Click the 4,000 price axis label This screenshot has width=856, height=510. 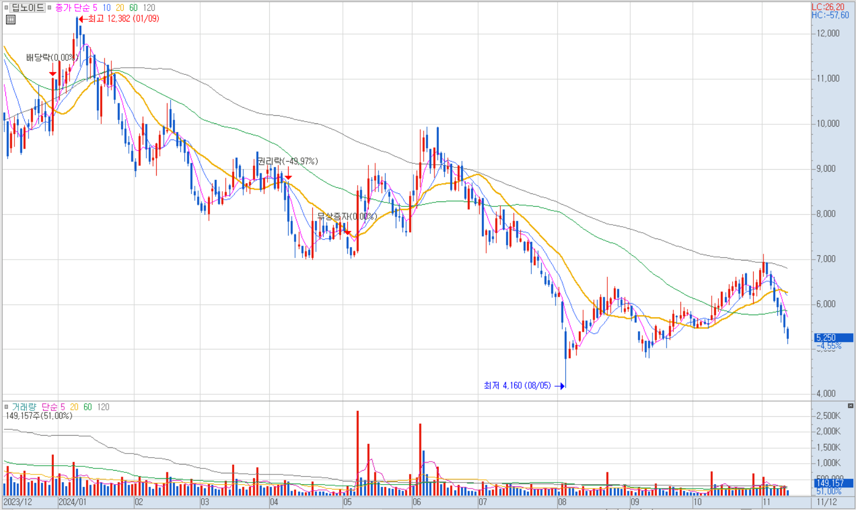pos(826,394)
